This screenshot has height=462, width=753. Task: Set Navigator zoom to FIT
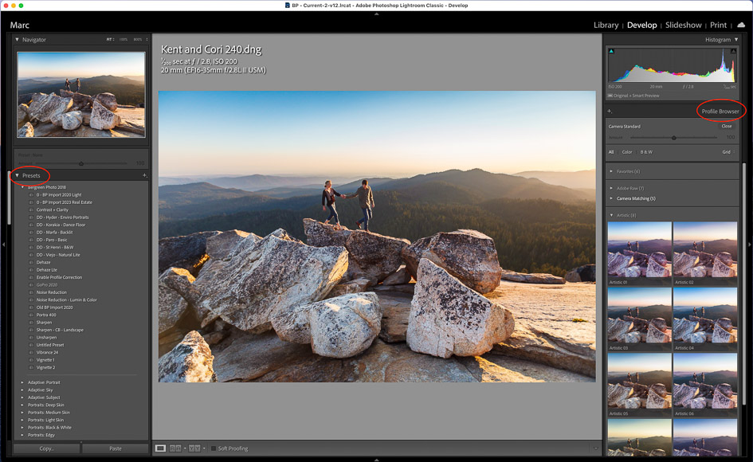(x=110, y=39)
